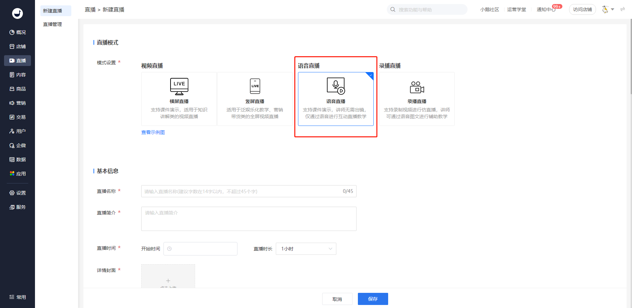Select the 录播直播 recorded live mode card
The width and height of the screenshot is (632, 308).
[417, 99]
